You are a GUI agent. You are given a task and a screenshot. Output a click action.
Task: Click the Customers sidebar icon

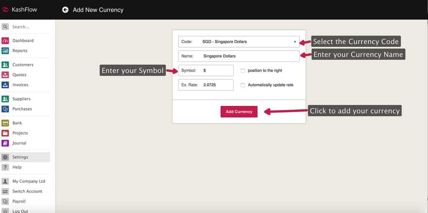(x=5, y=65)
